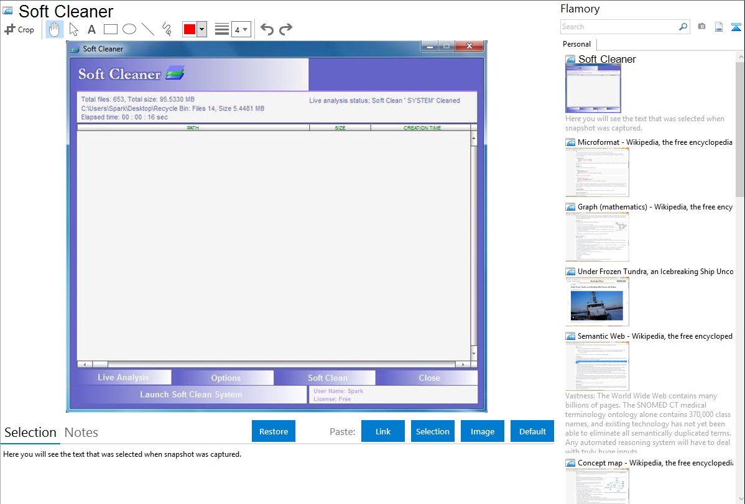Click the PATH column header
The image size is (745, 504).
coord(193,128)
